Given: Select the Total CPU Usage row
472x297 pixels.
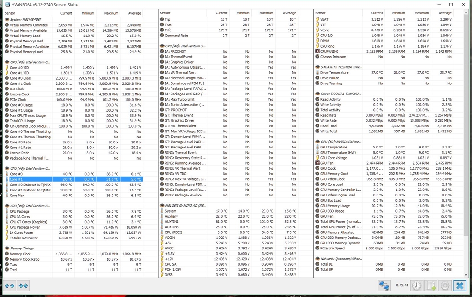Looking at the screenshot, I should click(x=28, y=121).
